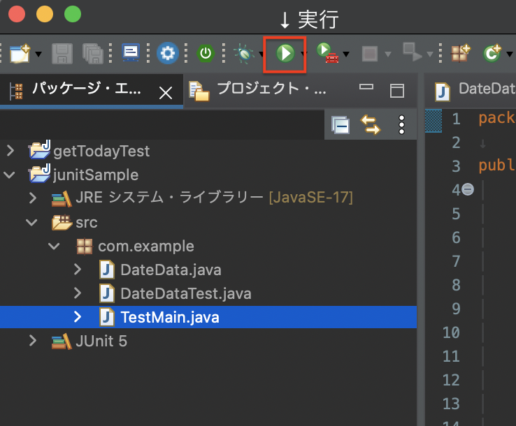
Task: Click the Debug bug icon
Action: tap(244, 54)
